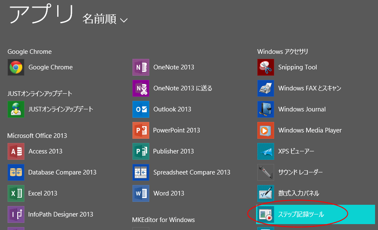The width and height of the screenshot is (378, 230).
Task: Select the Snipping Tool label
Action: click(x=298, y=67)
